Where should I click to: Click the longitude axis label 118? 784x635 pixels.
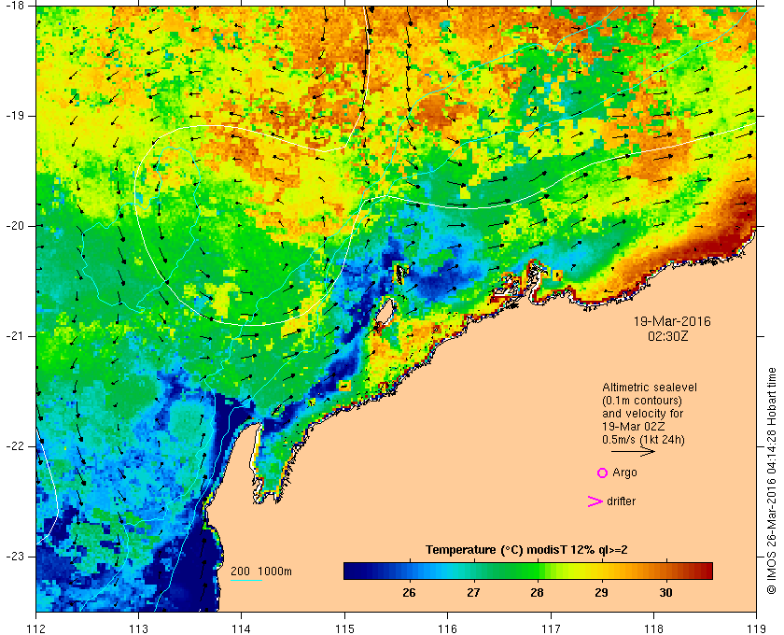point(653,628)
